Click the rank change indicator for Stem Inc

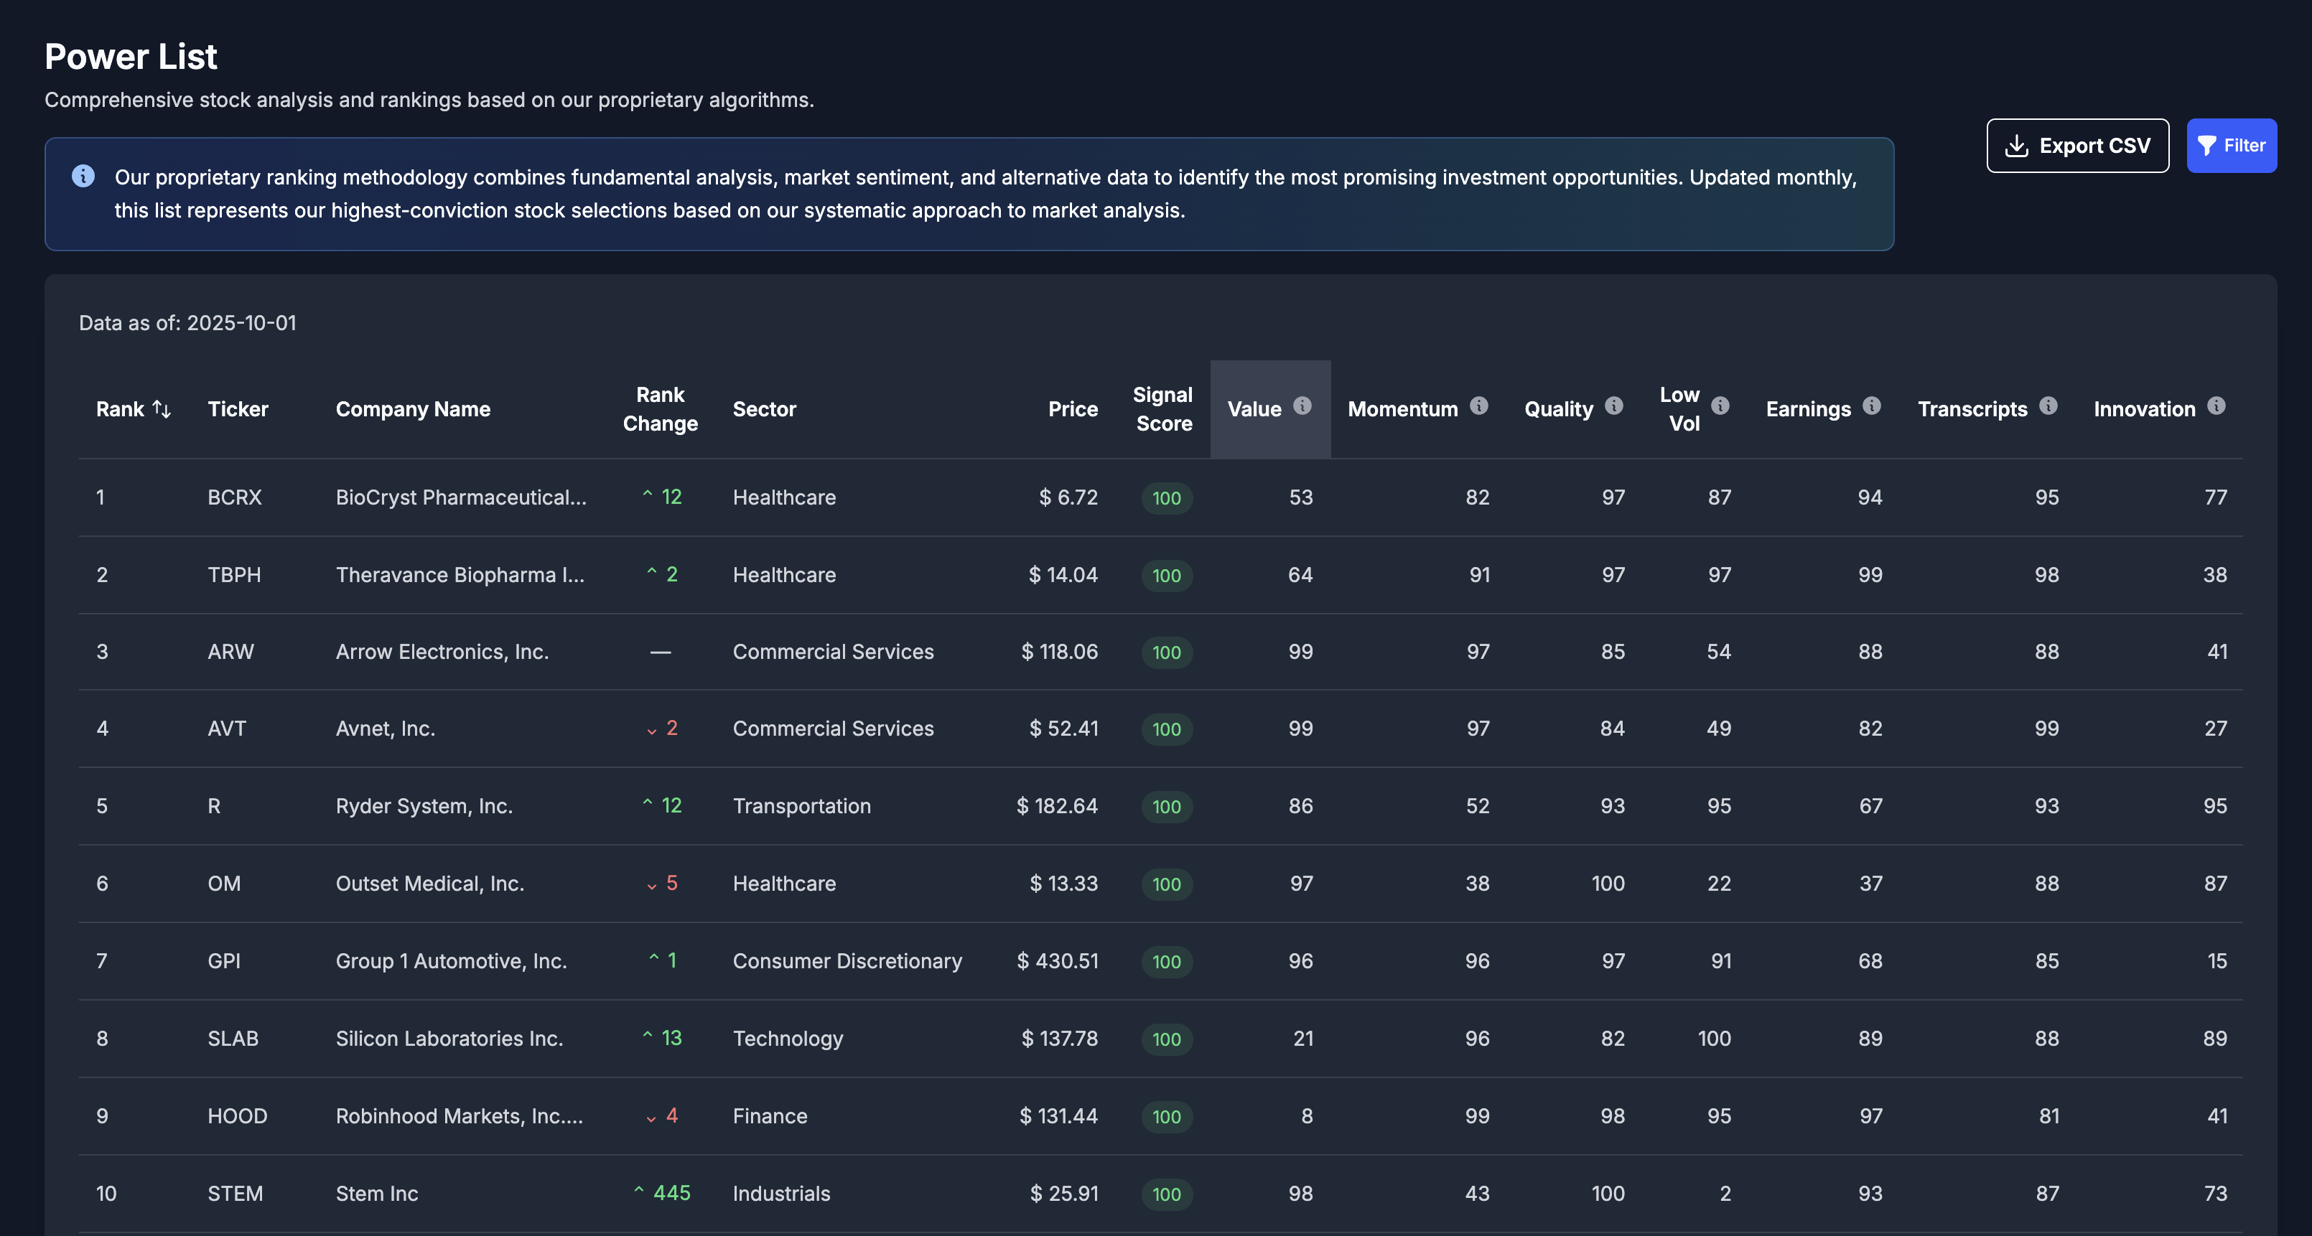point(664,1193)
